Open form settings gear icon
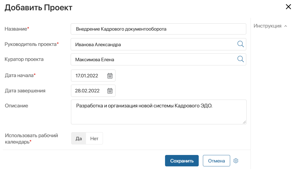Screen dimensions: 295x170 pyautogui.click(x=236, y=161)
